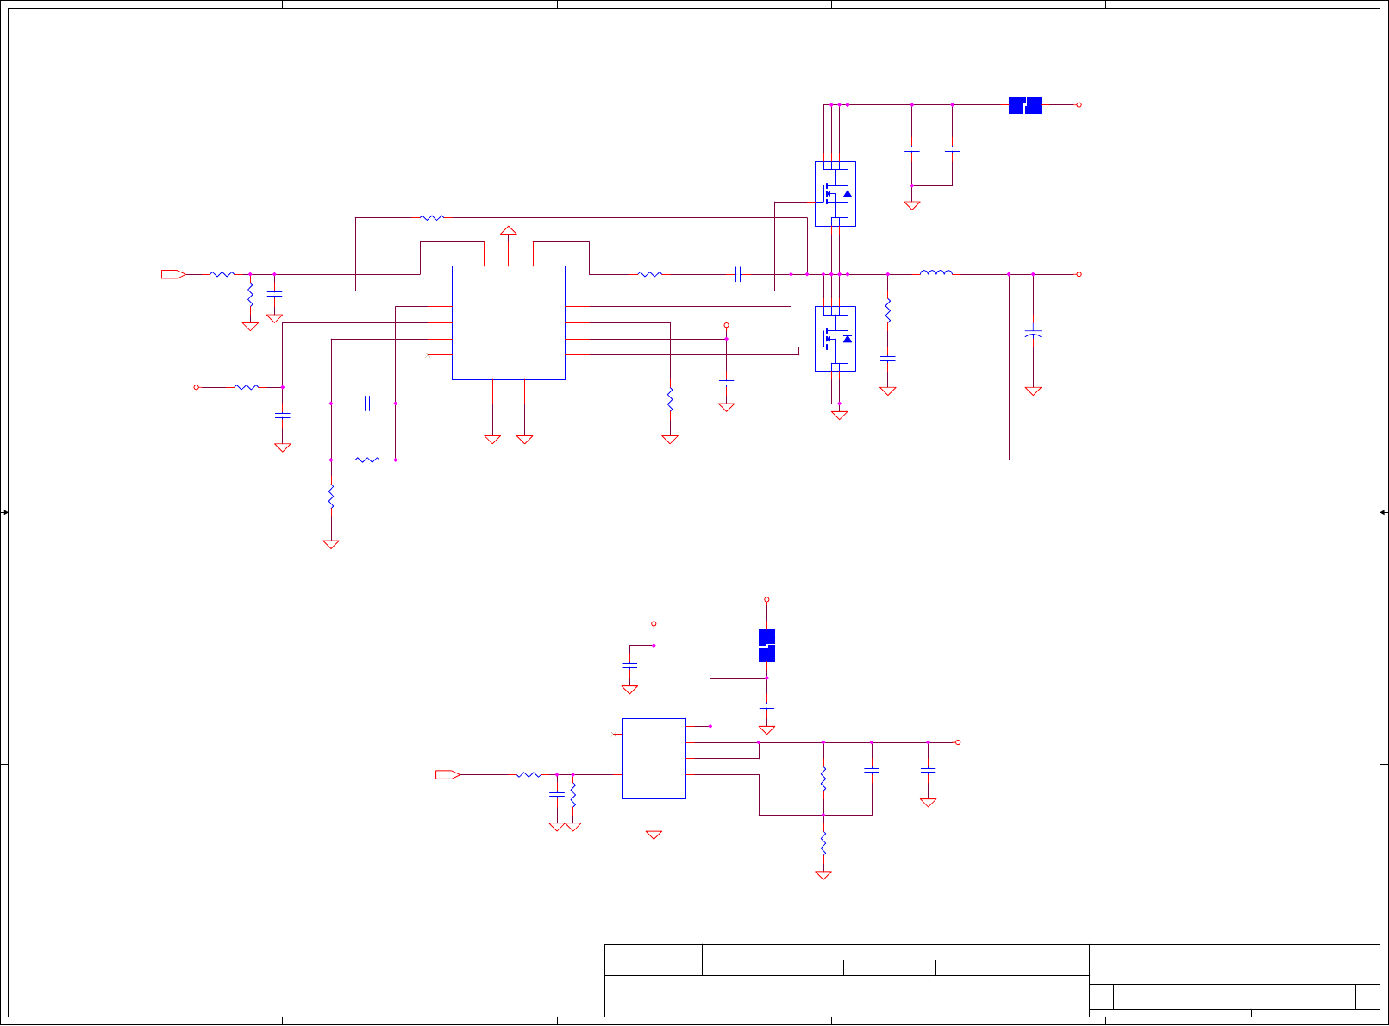
Task: Select snubber resistor below the switching node
Action: coord(887,310)
